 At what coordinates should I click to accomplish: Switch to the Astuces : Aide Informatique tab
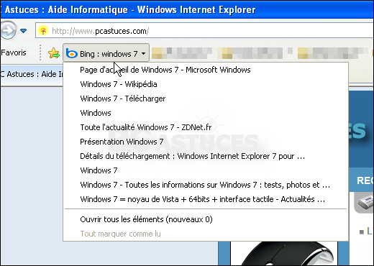coord(32,74)
